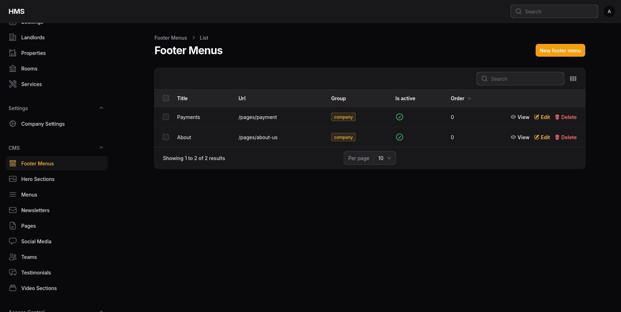The width and height of the screenshot is (621, 312).
Task: Click the Testimonials chat bubbles icon
Action: (x=13, y=273)
